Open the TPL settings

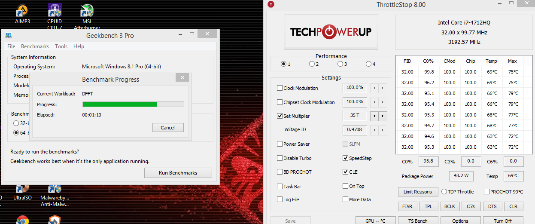429,206
